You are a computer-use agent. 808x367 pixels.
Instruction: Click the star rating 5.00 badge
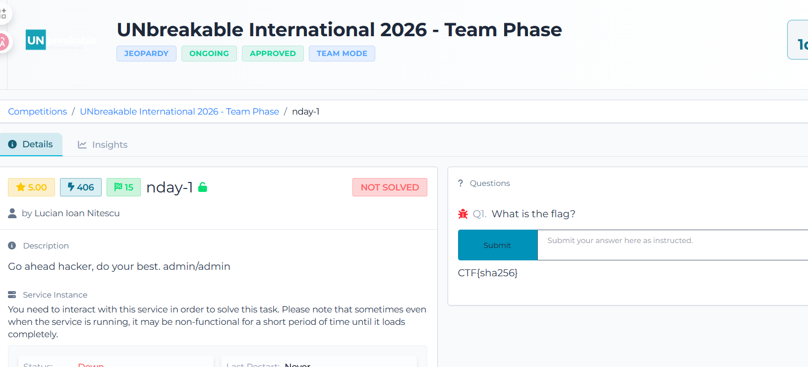(31, 187)
